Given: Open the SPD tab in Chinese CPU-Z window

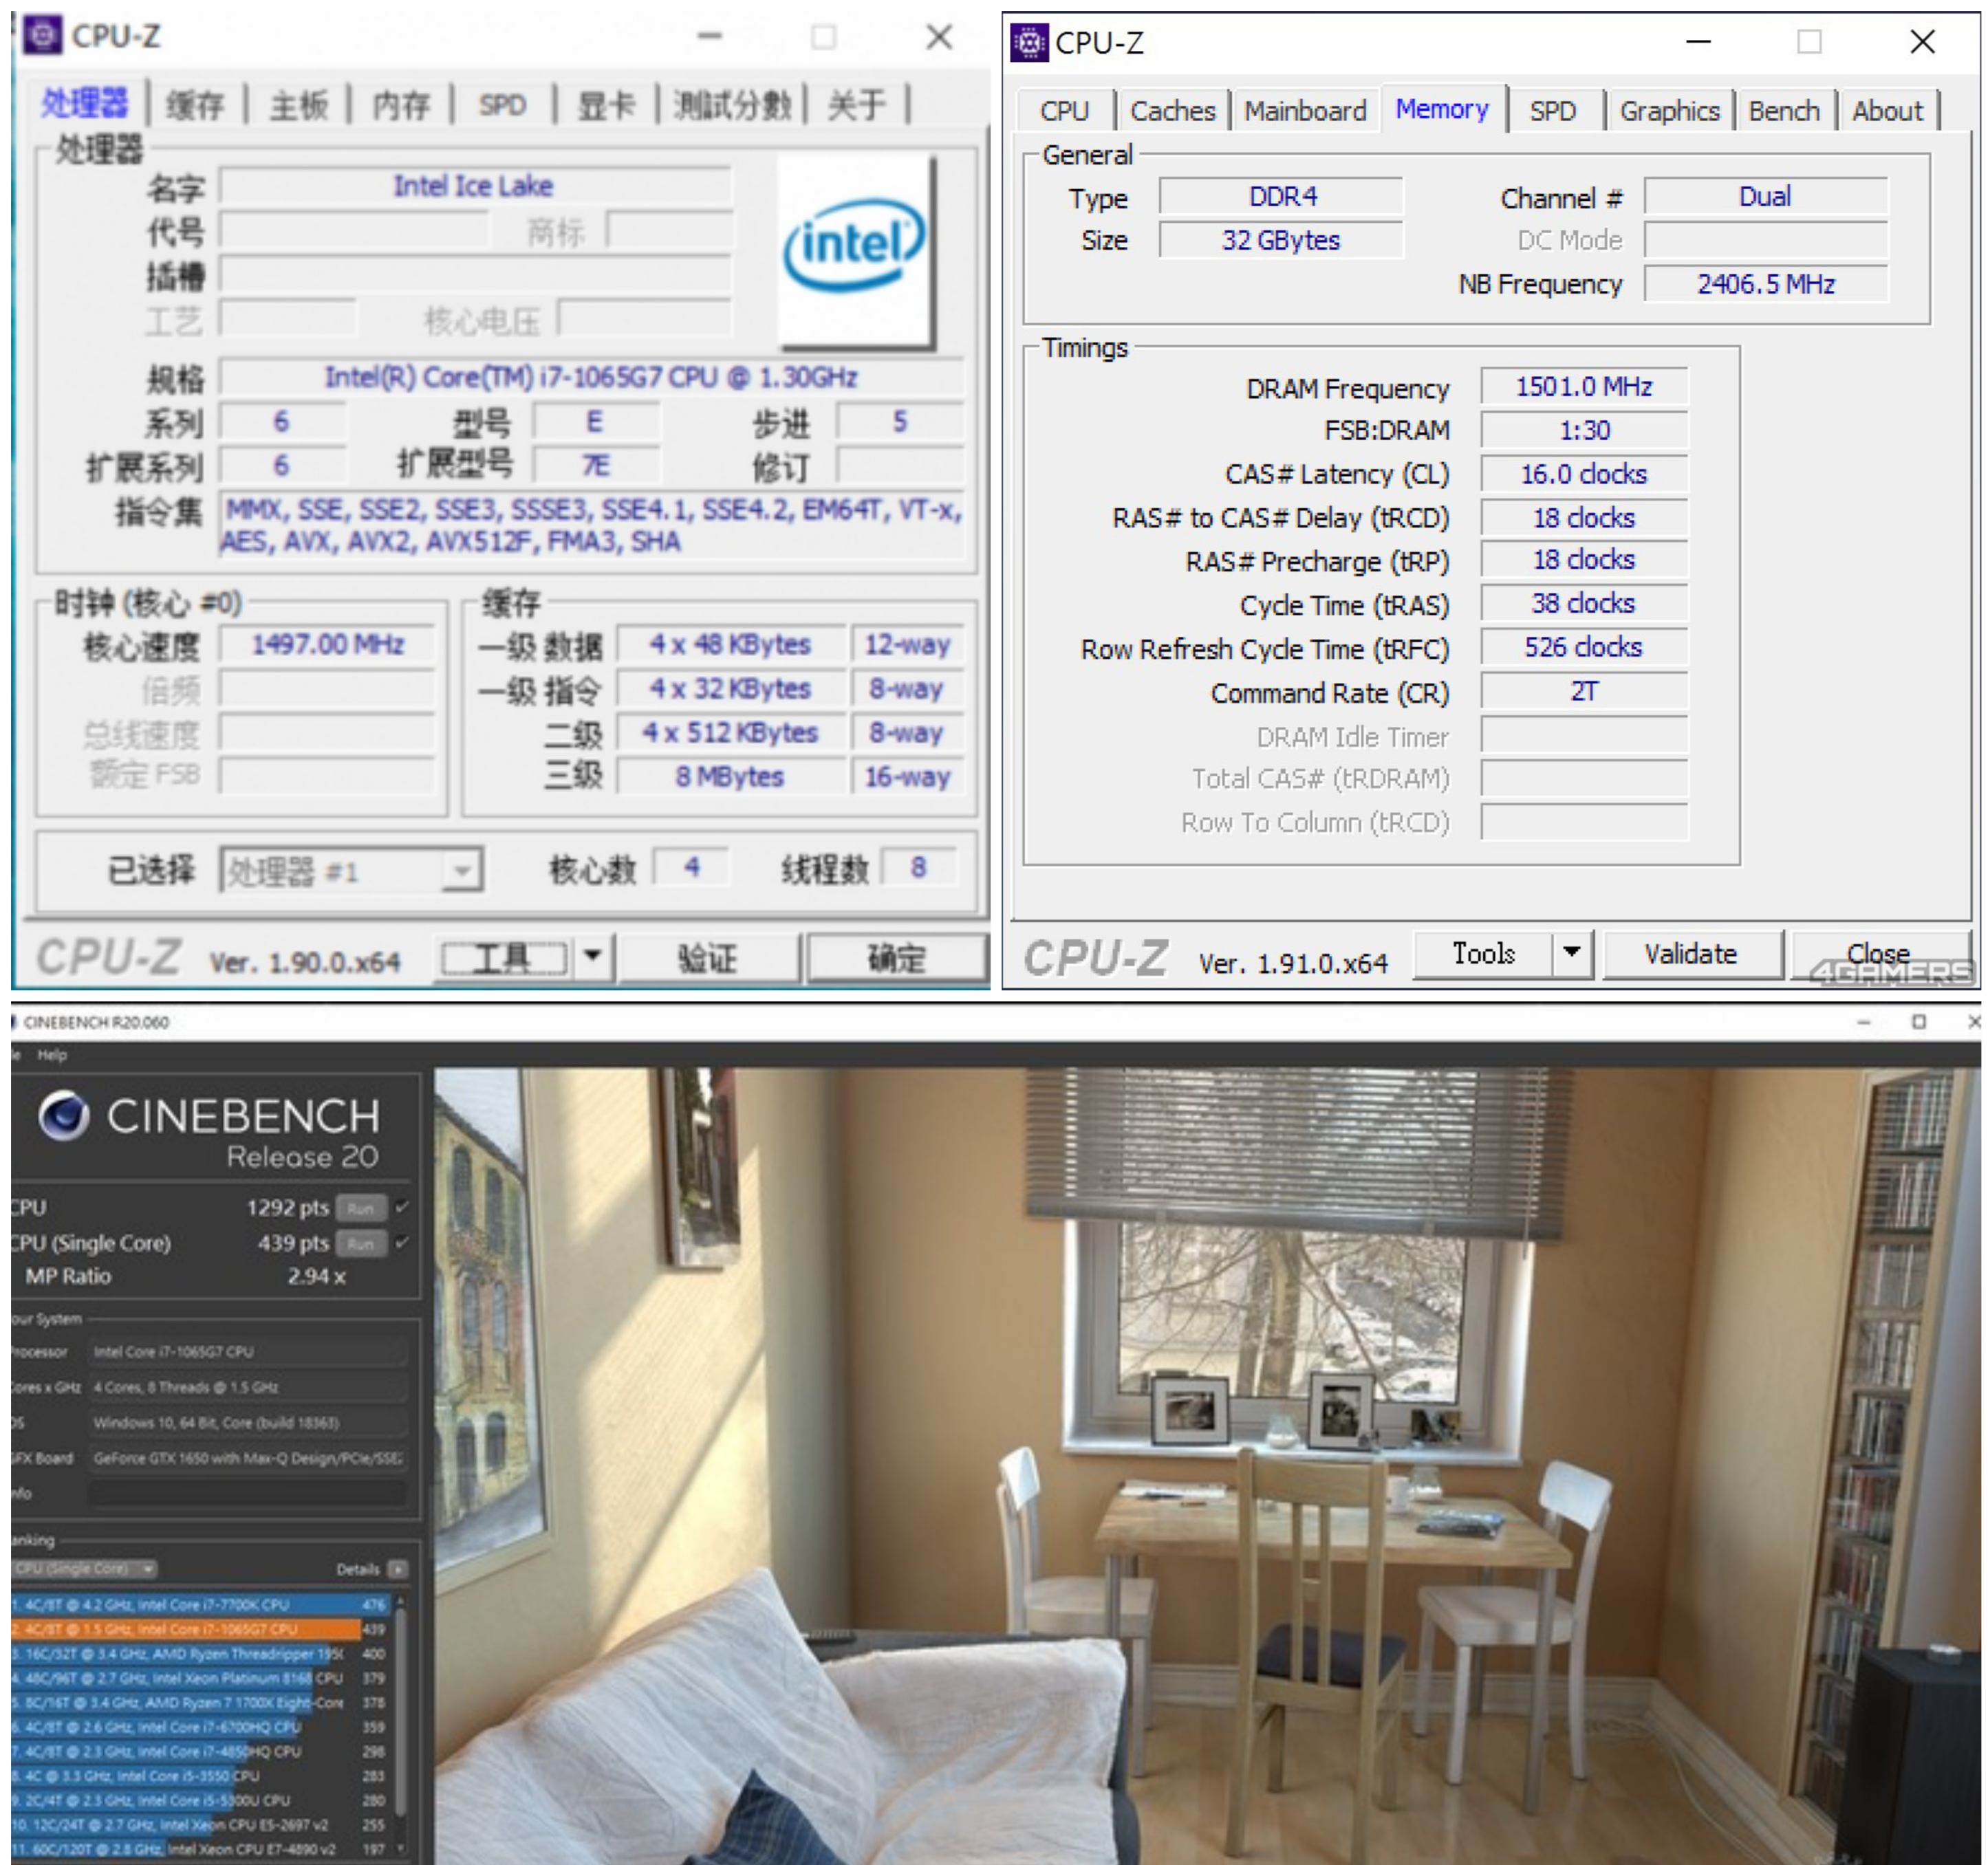Looking at the screenshot, I should pos(502,104).
